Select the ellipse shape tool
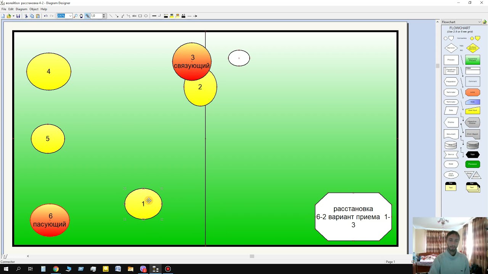 coord(146,16)
